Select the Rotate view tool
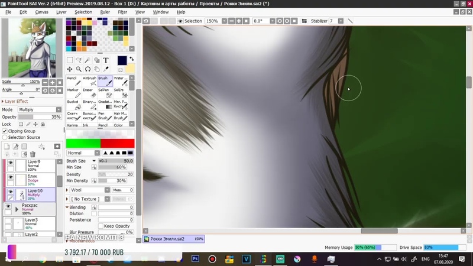473x266 pixels. click(x=88, y=69)
